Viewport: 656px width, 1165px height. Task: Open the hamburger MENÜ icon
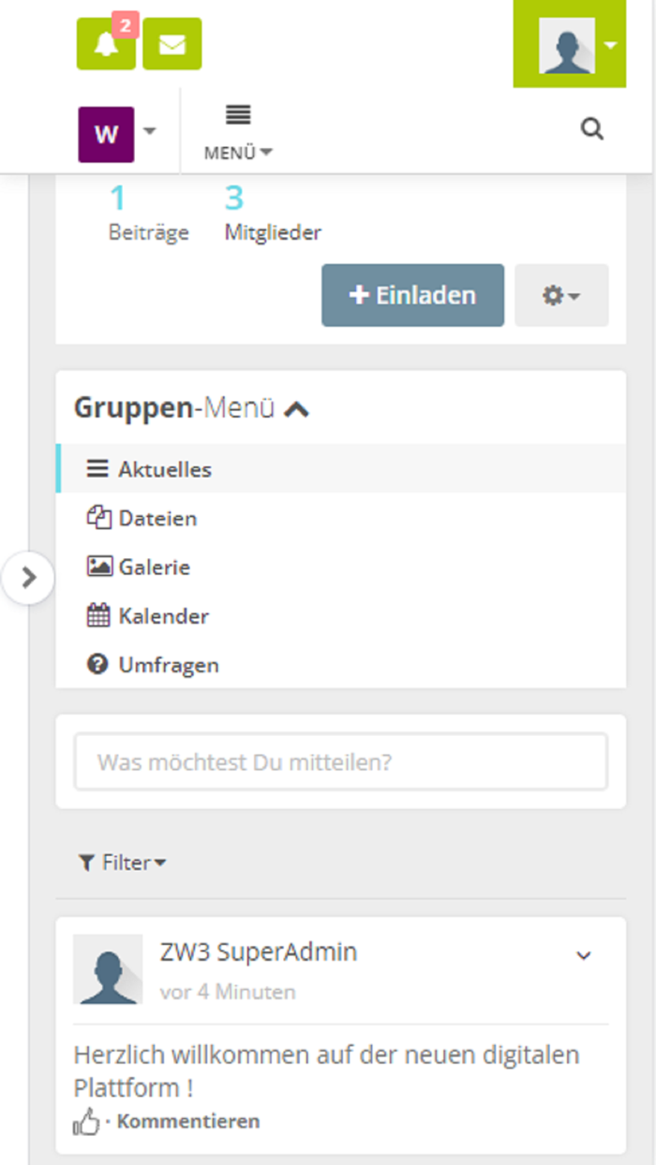click(x=238, y=115)
